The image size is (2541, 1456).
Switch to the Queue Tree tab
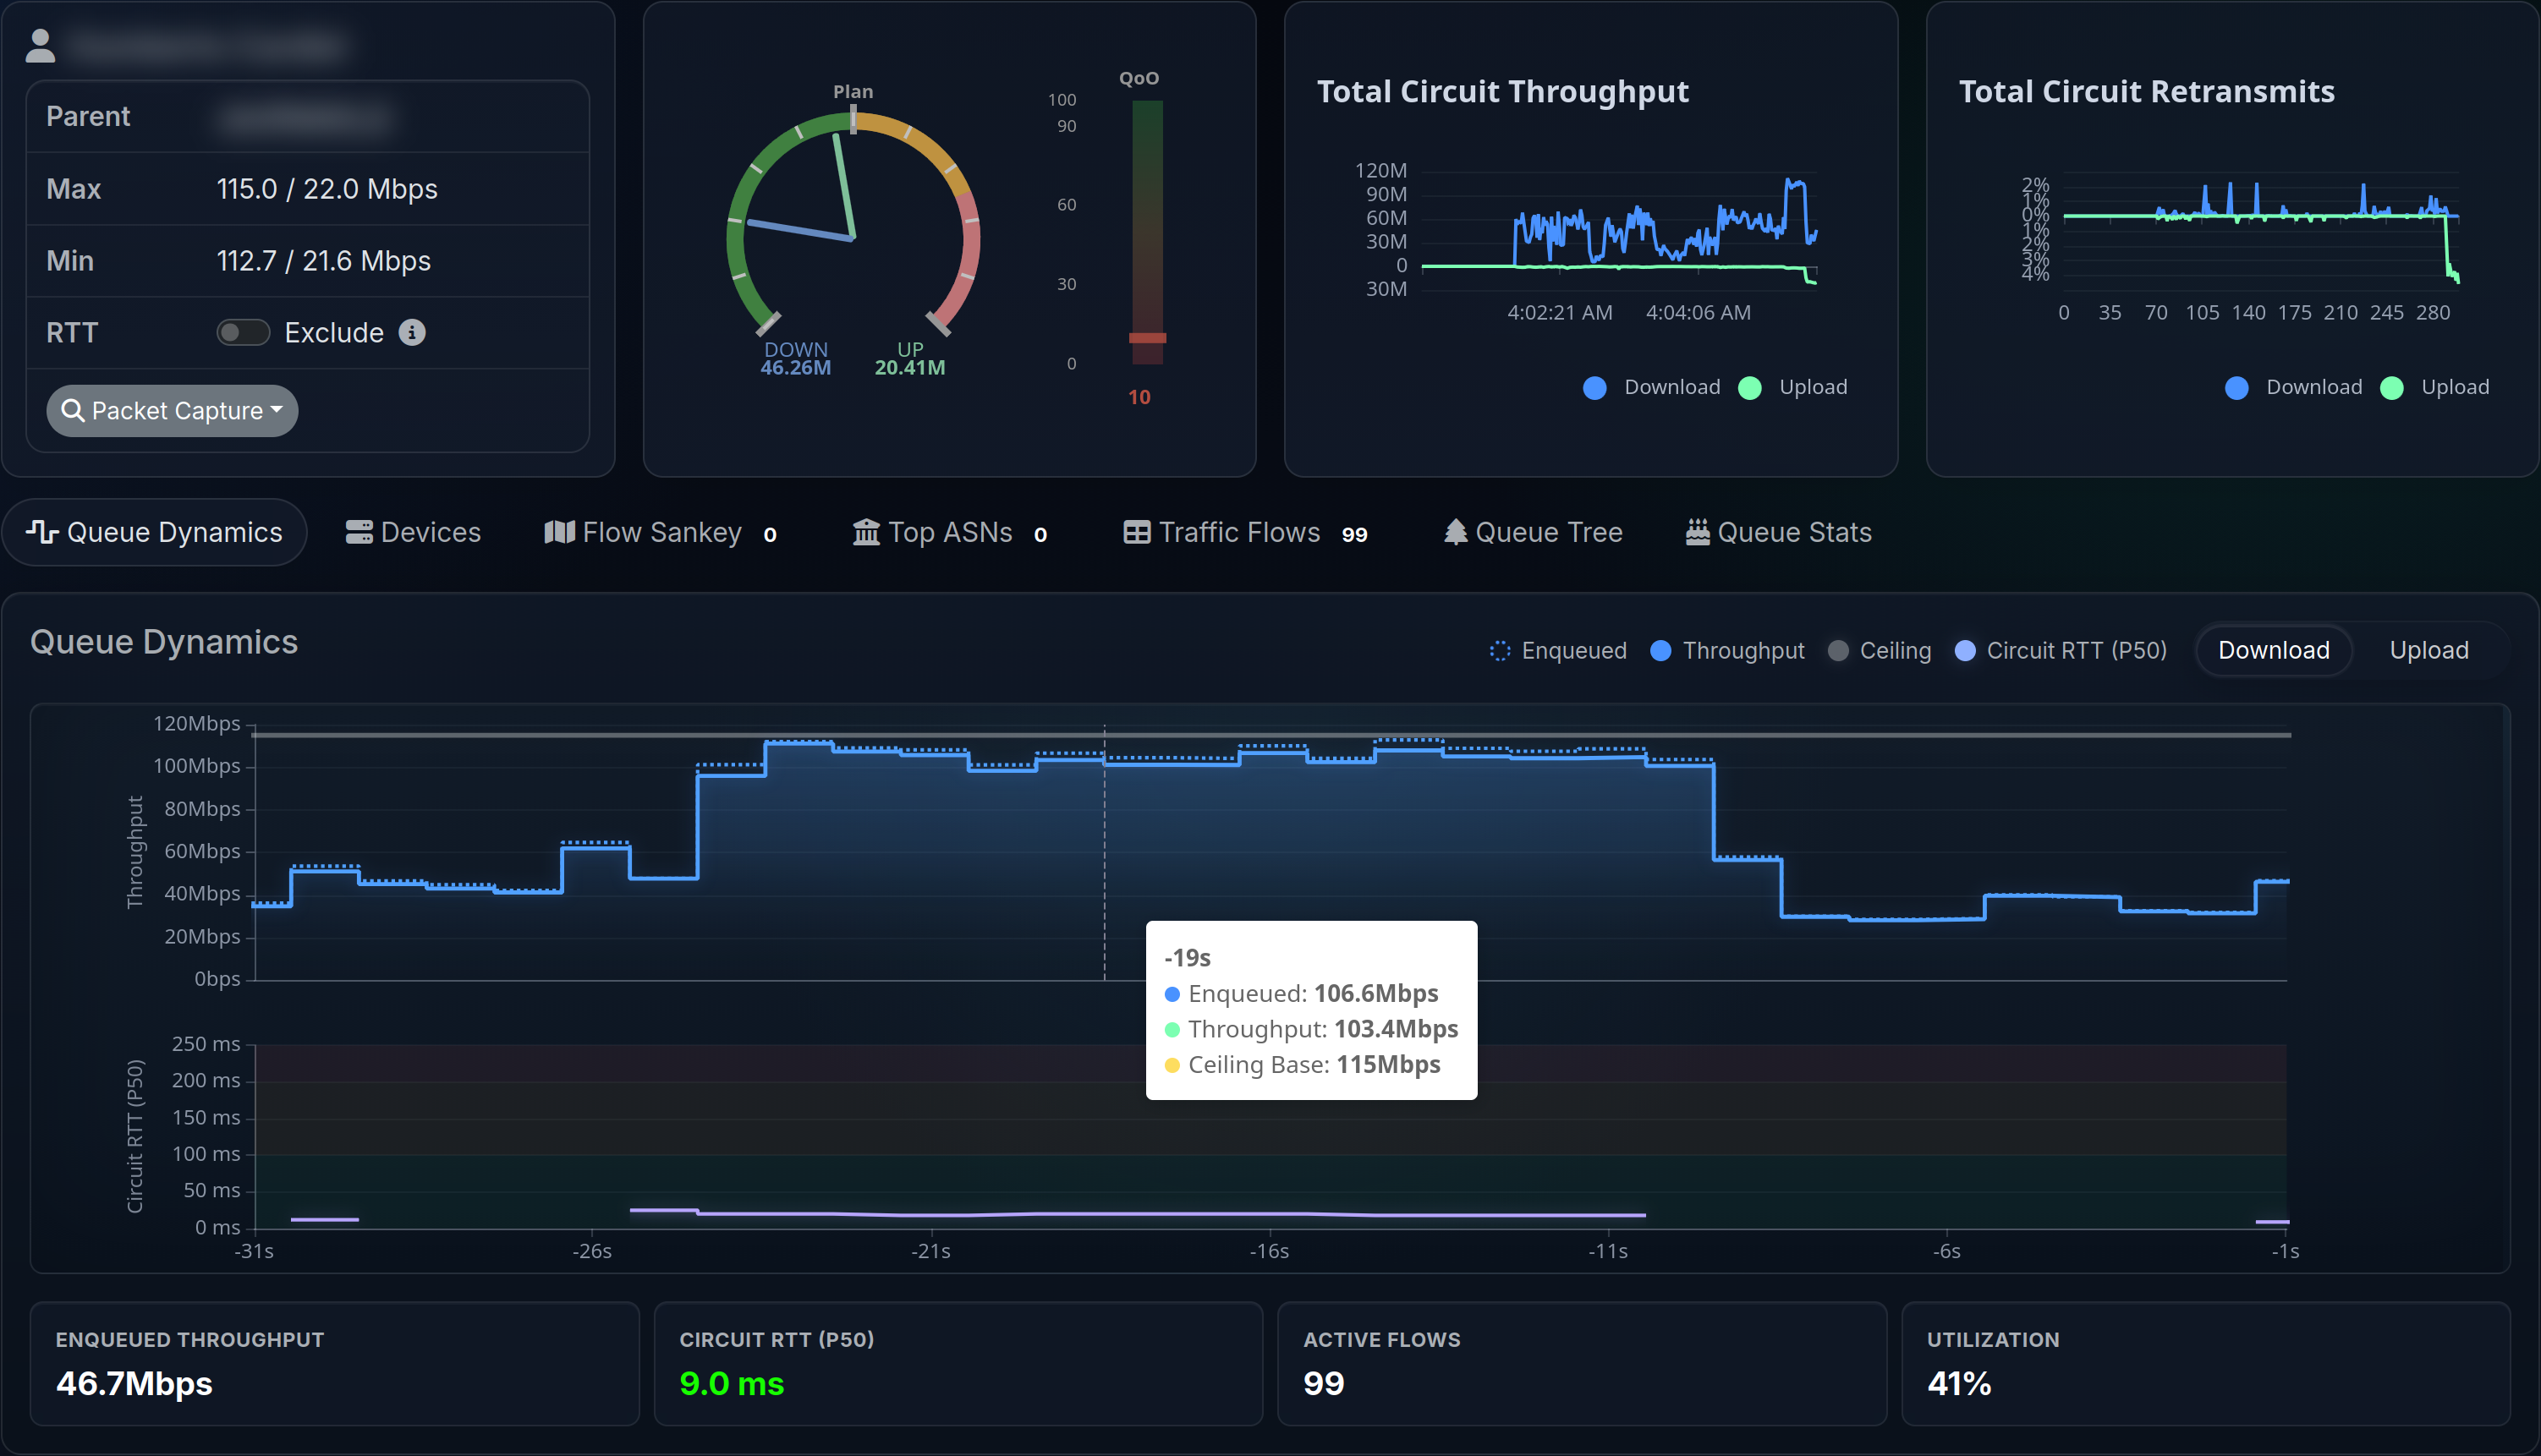pyautogui.click(x=1534, y=532)
